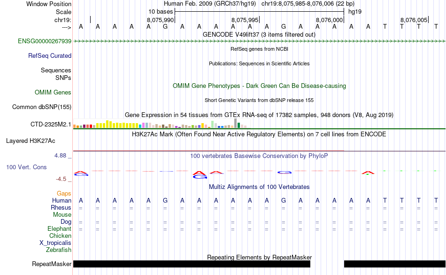
Task: Click the tallest gray GTEx expression bar
Action: pyautogui.click(x=236, y=123)
